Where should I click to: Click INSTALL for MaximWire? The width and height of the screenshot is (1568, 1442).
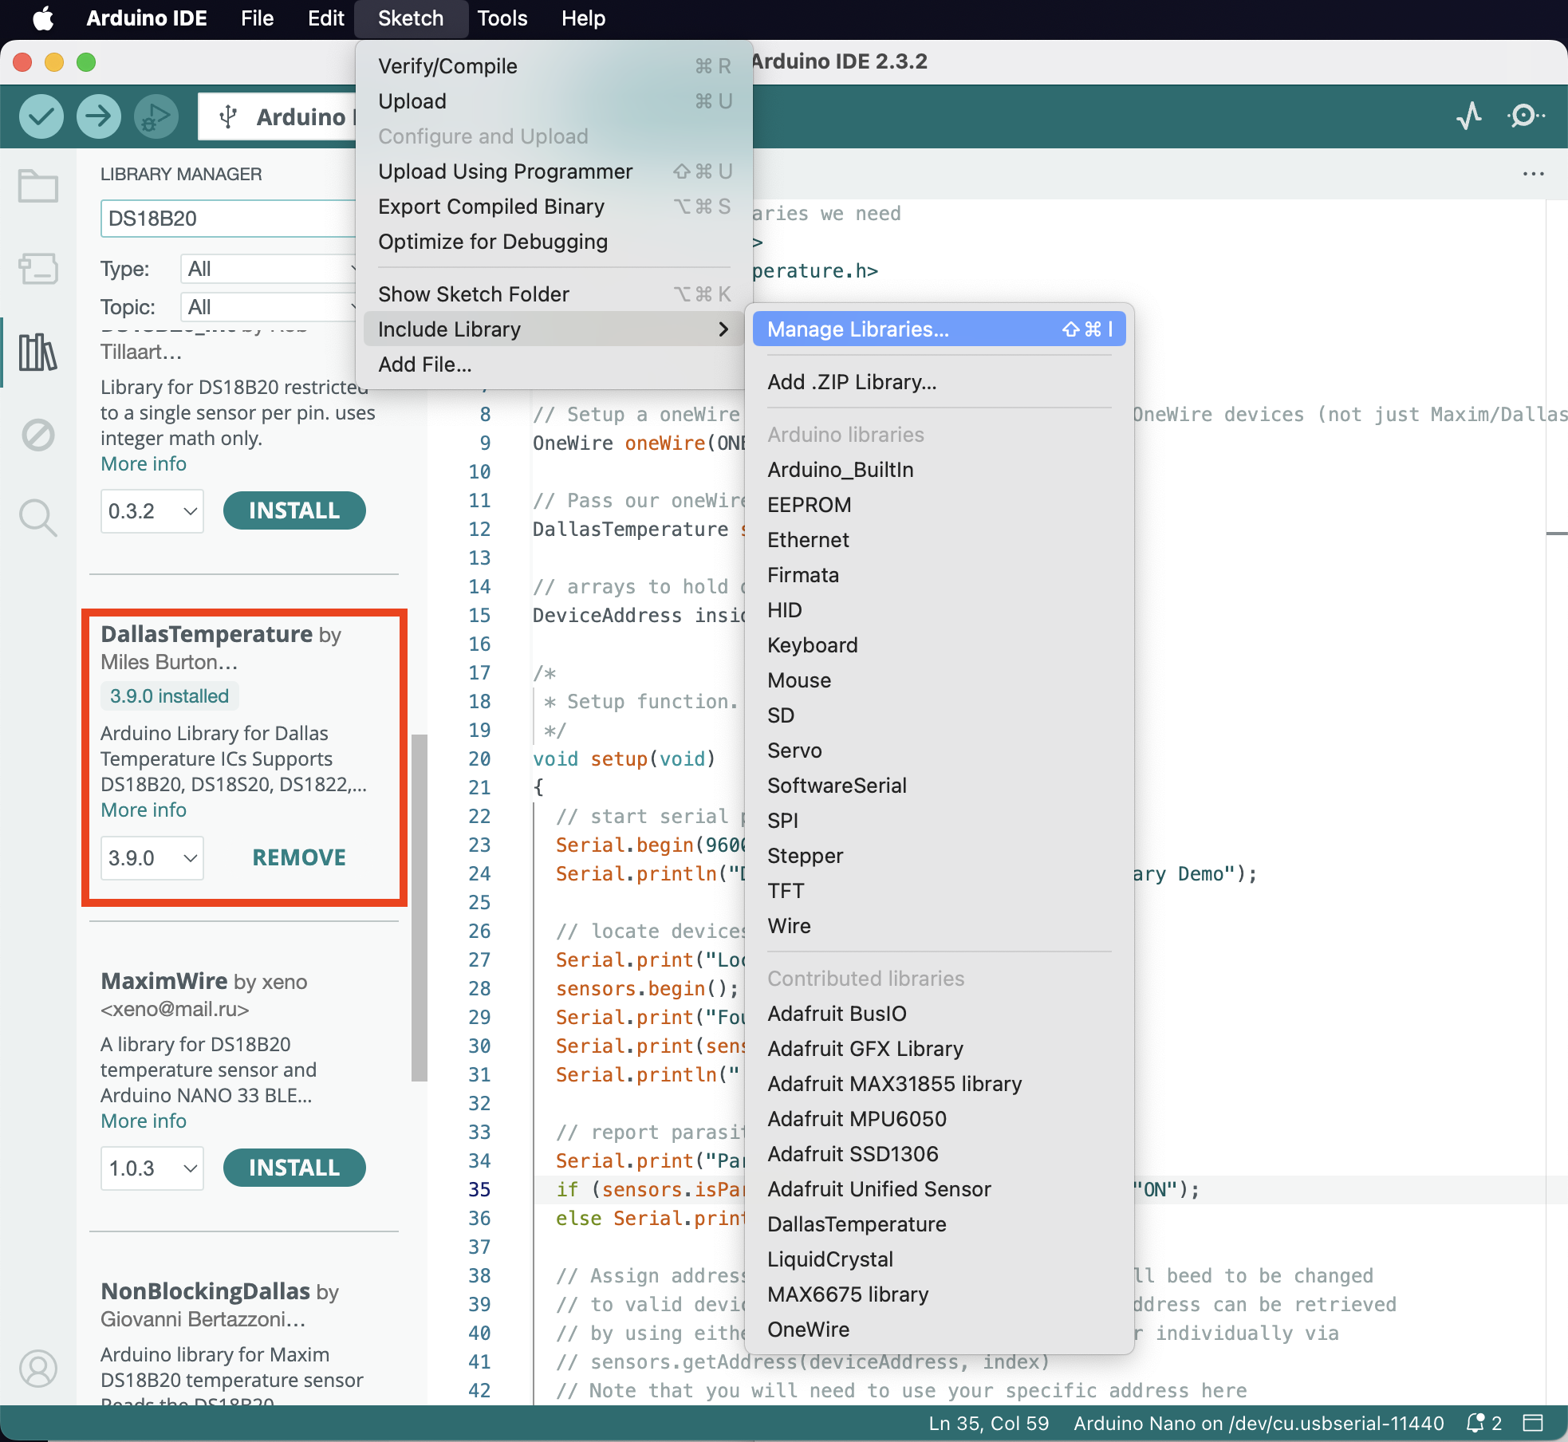[294, 1168]
